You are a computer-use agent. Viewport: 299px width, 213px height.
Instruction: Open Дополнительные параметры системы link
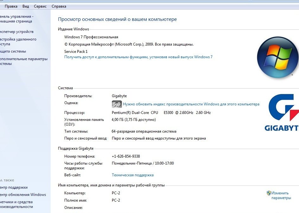(24, 61)
